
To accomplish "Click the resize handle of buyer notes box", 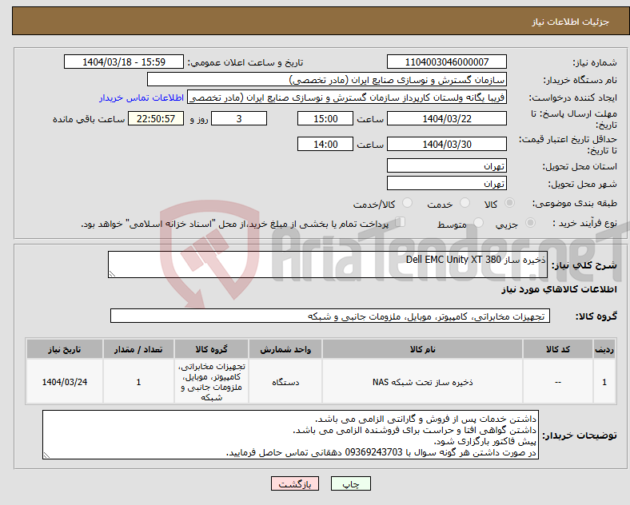I will point(46,455).
